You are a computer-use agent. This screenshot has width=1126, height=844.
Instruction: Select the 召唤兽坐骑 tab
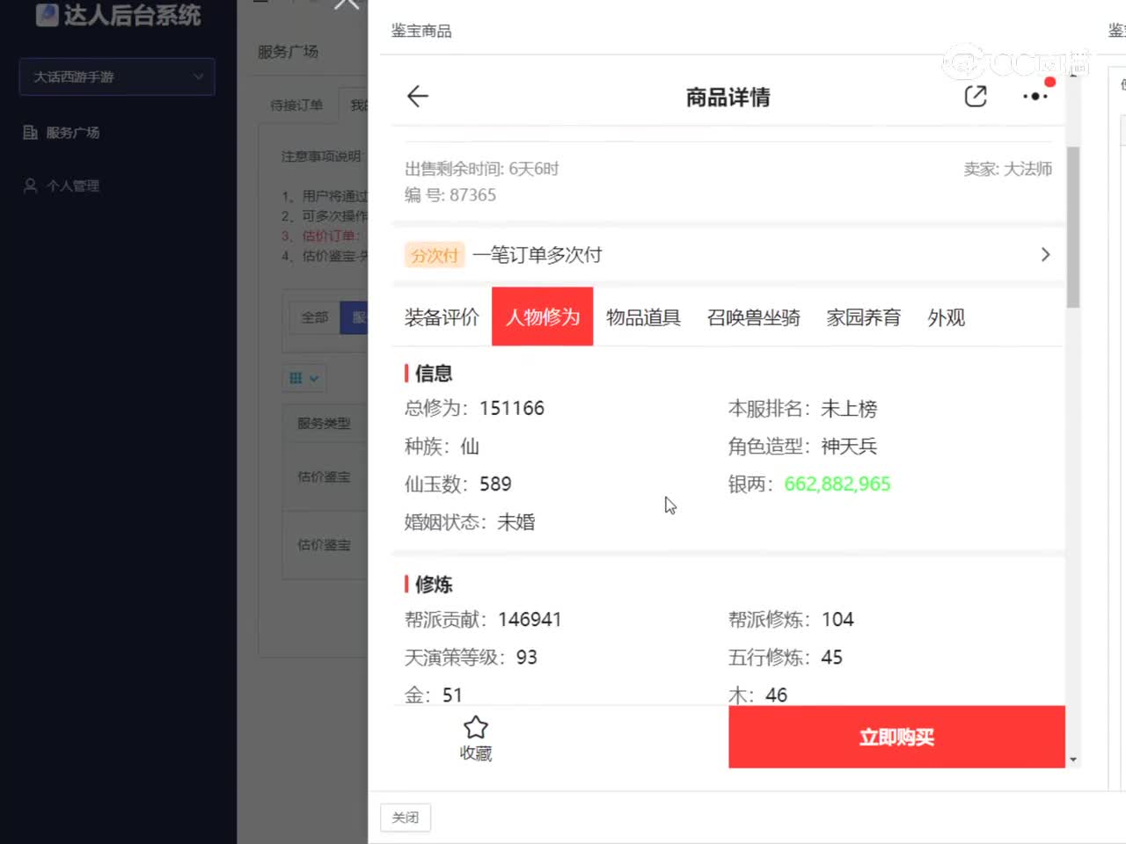(753, 317)
